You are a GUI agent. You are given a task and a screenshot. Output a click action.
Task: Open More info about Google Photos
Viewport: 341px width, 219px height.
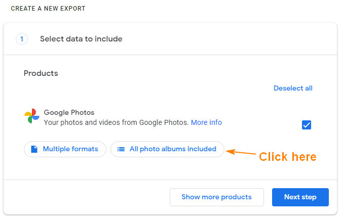tap(206, 122)
